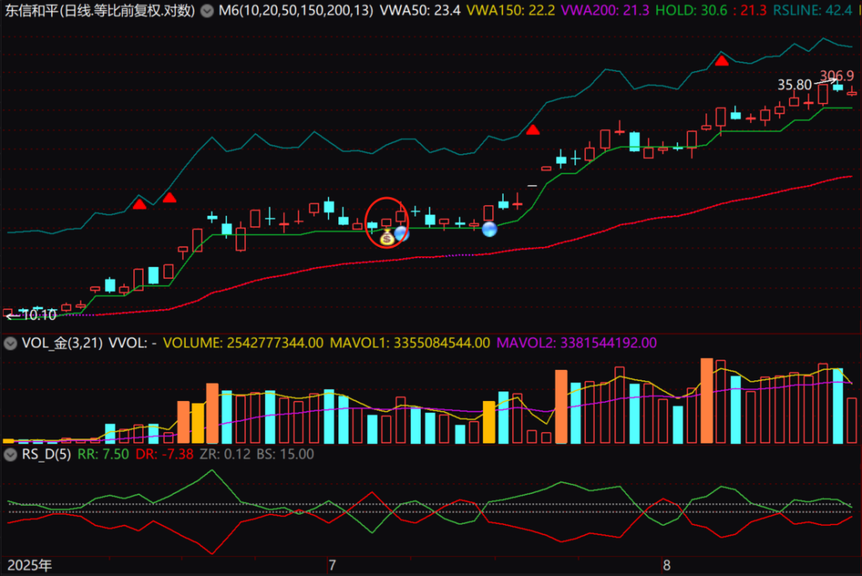Click the month 8 time axis marker
862x576 pixels.
pyautogui.click(x=666, y=566)
